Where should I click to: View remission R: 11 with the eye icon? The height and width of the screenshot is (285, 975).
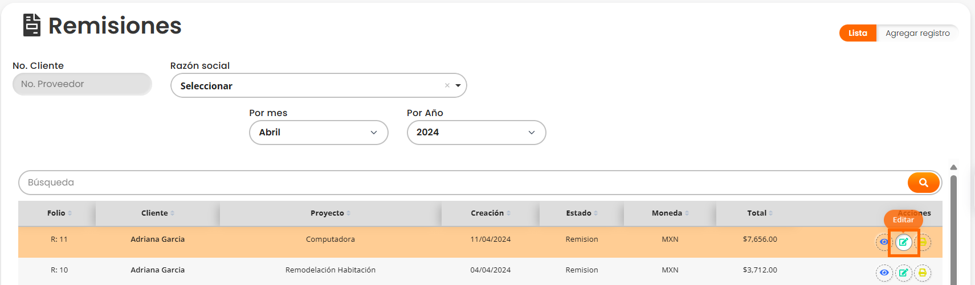(x=884, y=242)
